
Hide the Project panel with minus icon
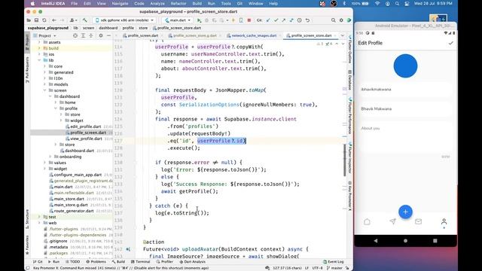(108, 35)
